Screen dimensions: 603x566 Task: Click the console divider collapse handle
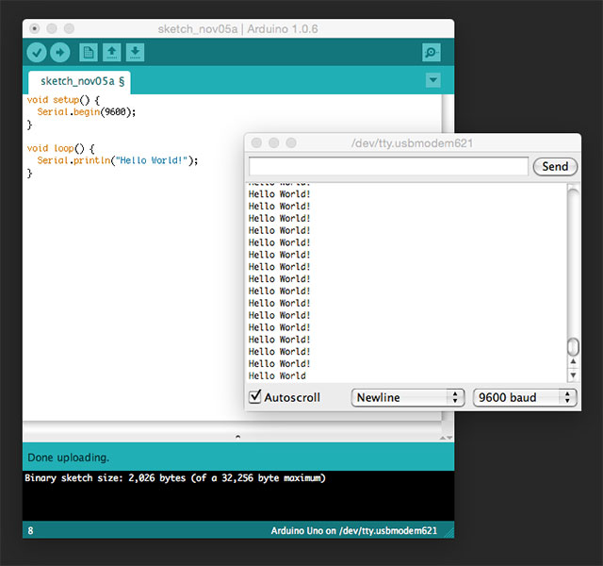tap(237, 437)
